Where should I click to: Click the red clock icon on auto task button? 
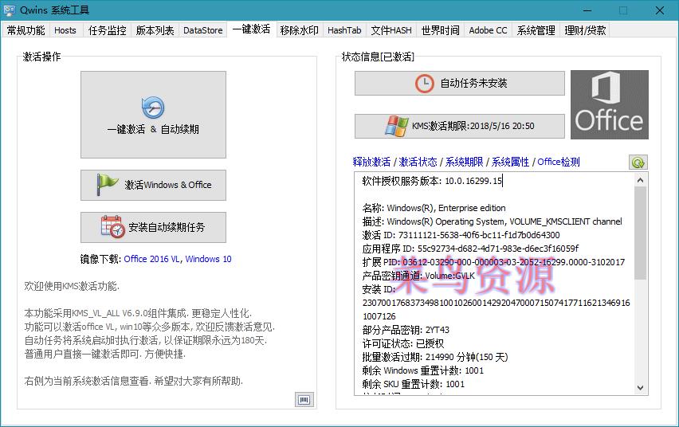(x=424, y=83)
